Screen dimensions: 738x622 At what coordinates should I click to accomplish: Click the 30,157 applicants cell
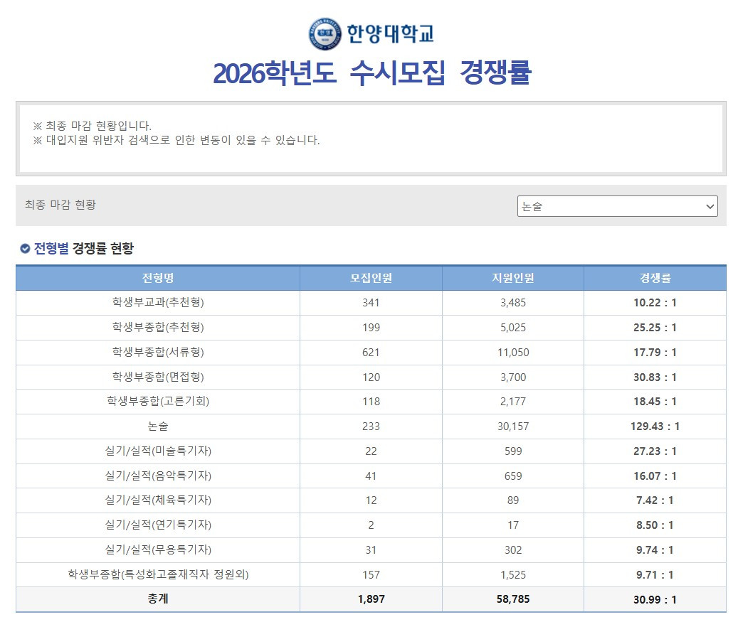click(x=513, y=427)
